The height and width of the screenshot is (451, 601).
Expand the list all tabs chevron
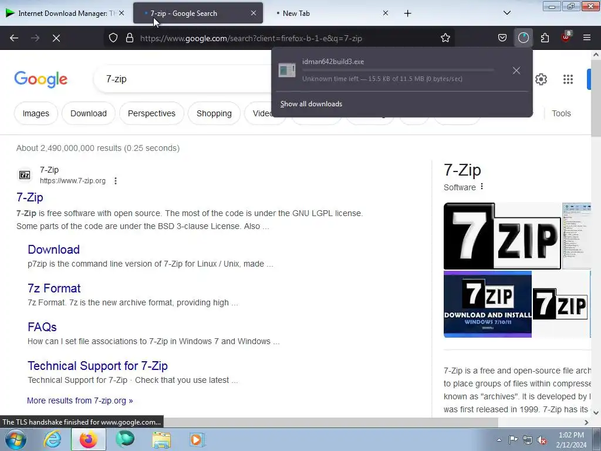coord(507,13)
